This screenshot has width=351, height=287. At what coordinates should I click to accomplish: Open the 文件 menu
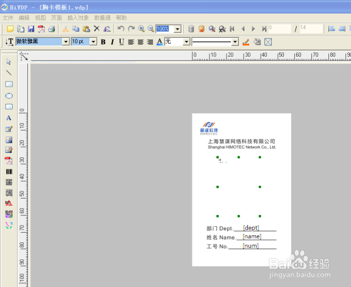coord(8,18)
